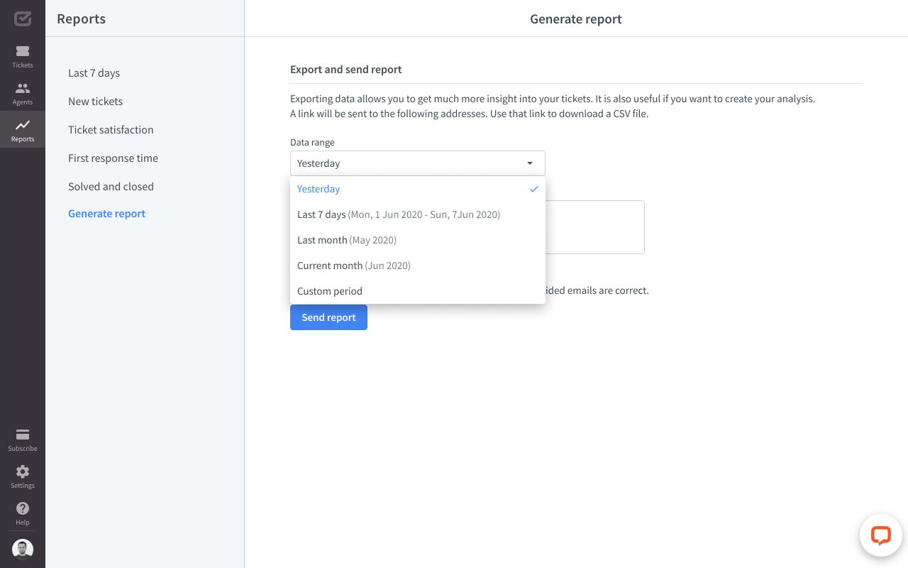Open the New tickets report
This screenshot has height=568, width=908.
tap(95, 102)
